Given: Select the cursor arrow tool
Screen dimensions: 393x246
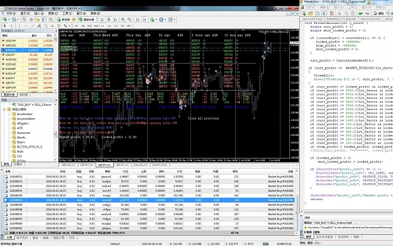Looking at the screenshot, I should point(5,26).
